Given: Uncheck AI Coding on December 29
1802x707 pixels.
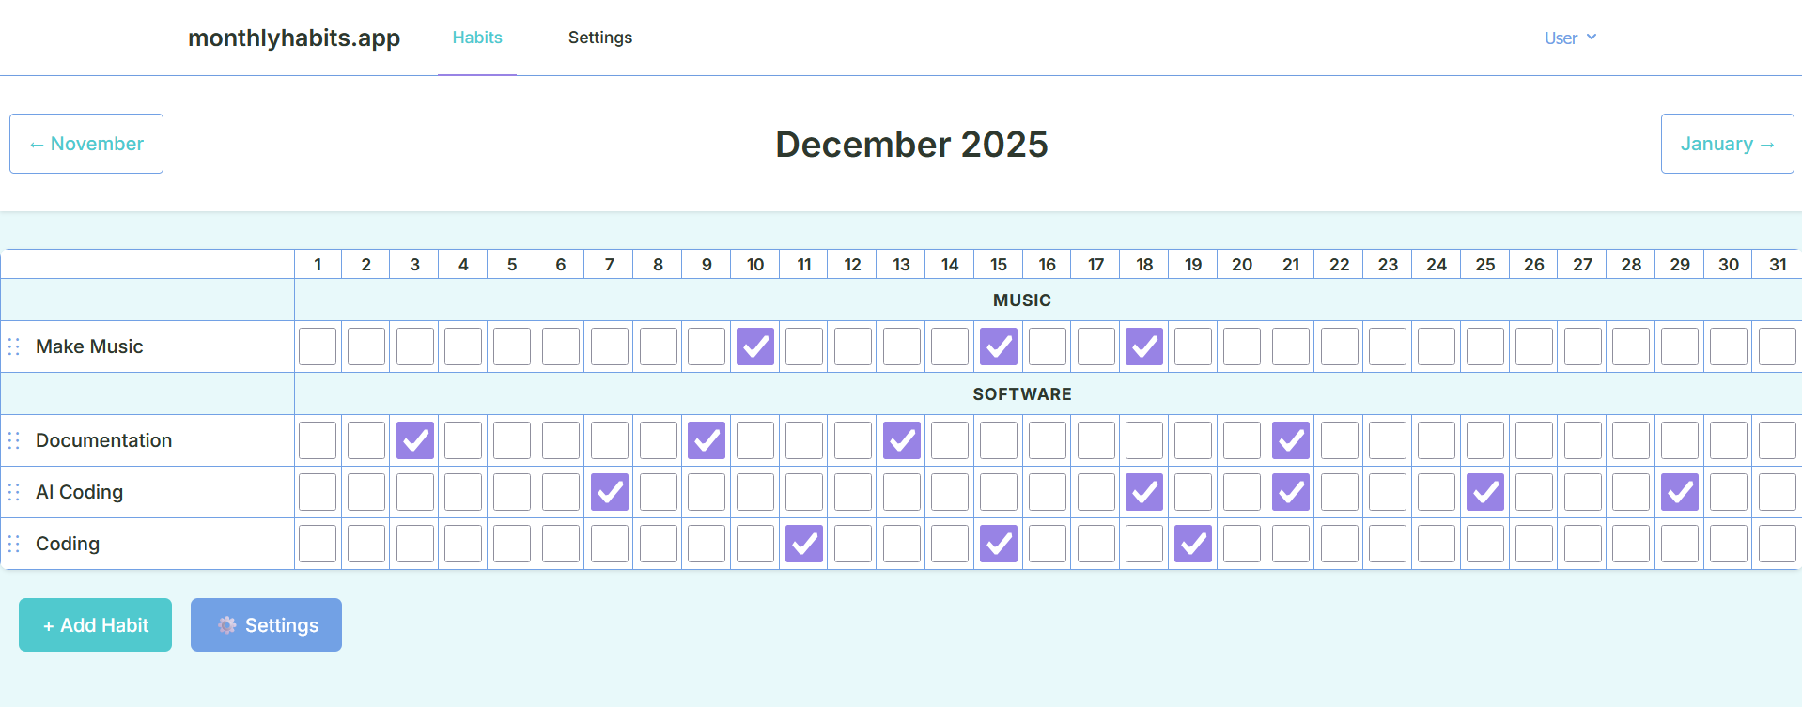Looking at the screenshot, I should click(1679, 491).
